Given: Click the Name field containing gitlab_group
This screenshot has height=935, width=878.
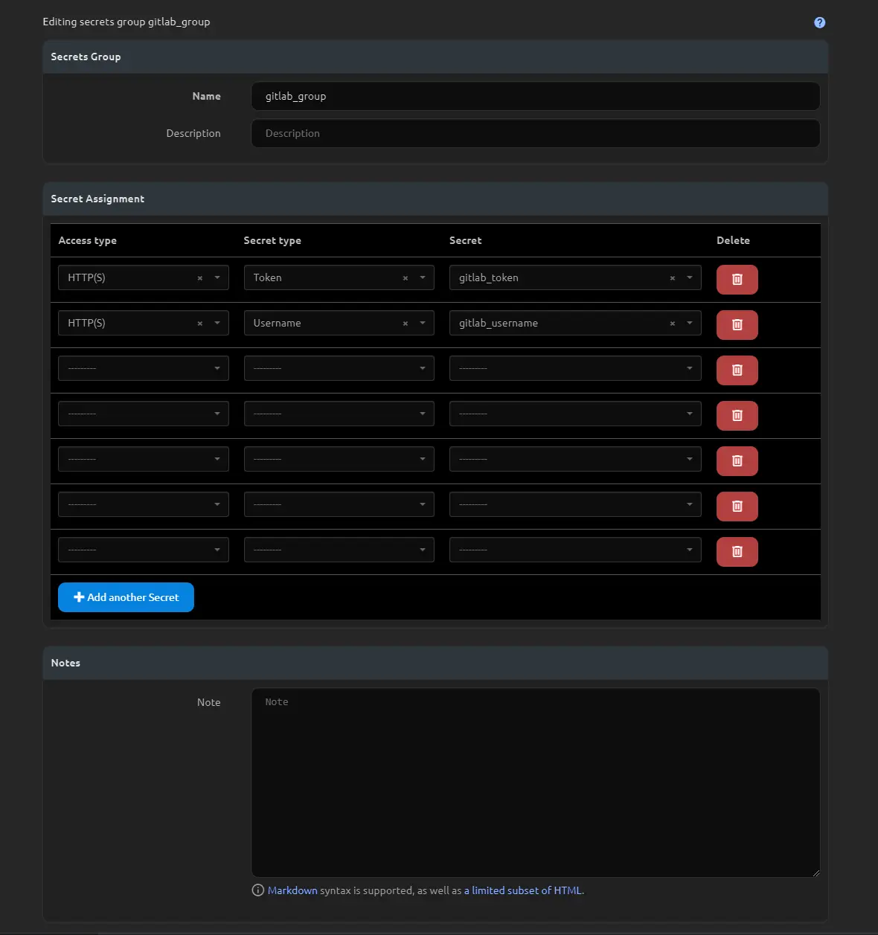Looking at the screenshot, I should 535,96.
